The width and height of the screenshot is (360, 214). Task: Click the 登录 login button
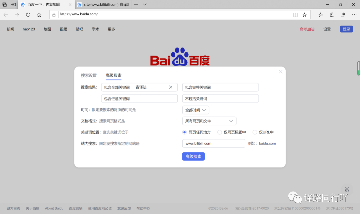[346, 29]
